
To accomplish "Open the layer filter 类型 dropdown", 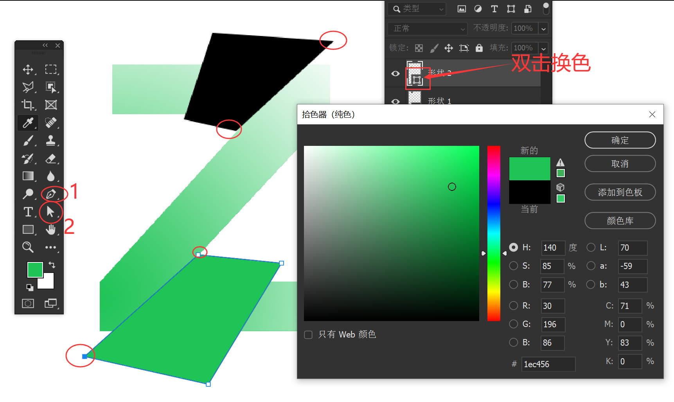I will (417, 9).
